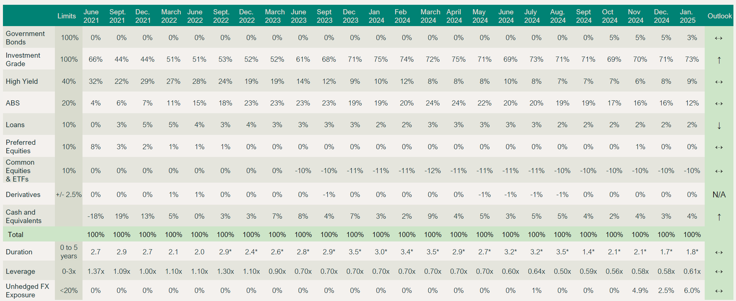Click the Leverage outlook sideways arrow
Viewport: 736px width, 301px height.
[719, 272]
